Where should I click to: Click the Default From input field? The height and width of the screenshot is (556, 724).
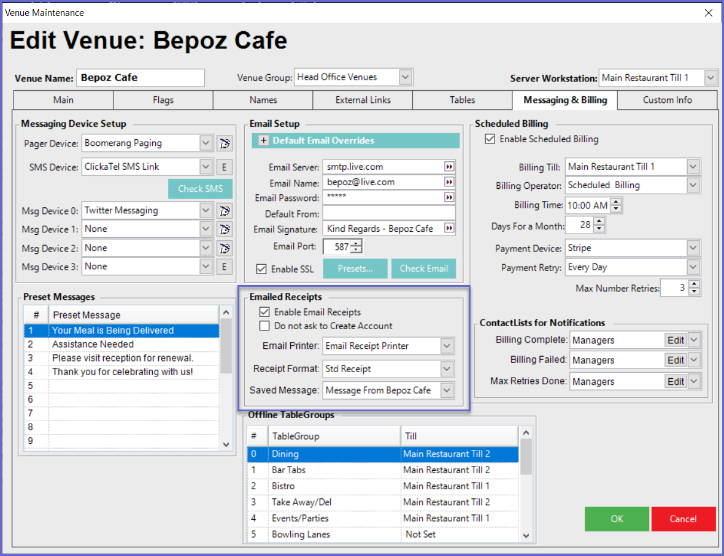pos(388,213)
